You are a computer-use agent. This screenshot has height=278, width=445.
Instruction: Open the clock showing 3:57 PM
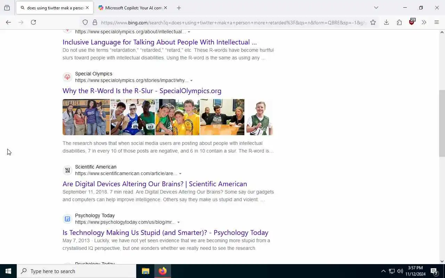[x=415, y=271]
